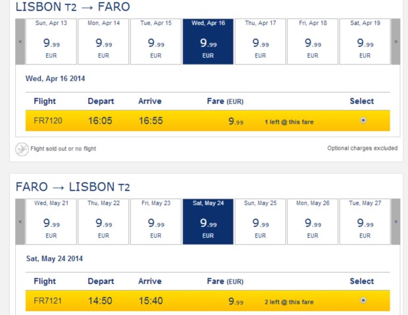Select flight FR7121 radio button
Screen dimensions: 408x315
(x=363, y=301)
